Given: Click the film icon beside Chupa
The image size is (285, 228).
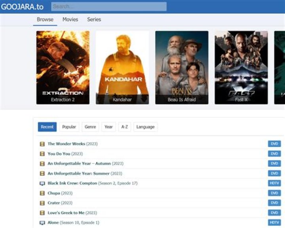Looking at the screenshot, I should pyautogui.click(x=42, y=193).
